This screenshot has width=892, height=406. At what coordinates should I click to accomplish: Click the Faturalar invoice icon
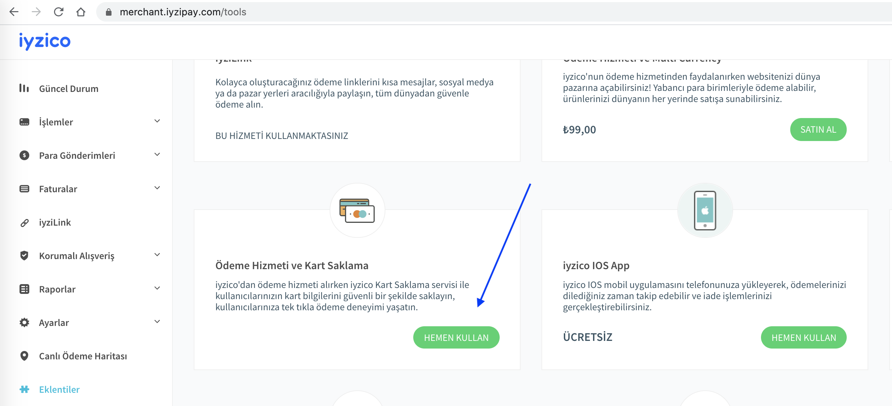24,189
